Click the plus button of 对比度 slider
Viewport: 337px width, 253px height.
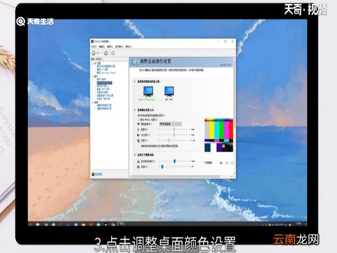coord(190,135)
